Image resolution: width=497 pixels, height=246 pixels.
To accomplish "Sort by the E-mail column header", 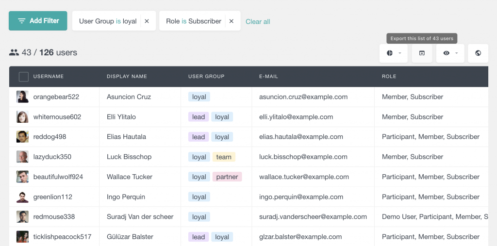I will 268,77.
